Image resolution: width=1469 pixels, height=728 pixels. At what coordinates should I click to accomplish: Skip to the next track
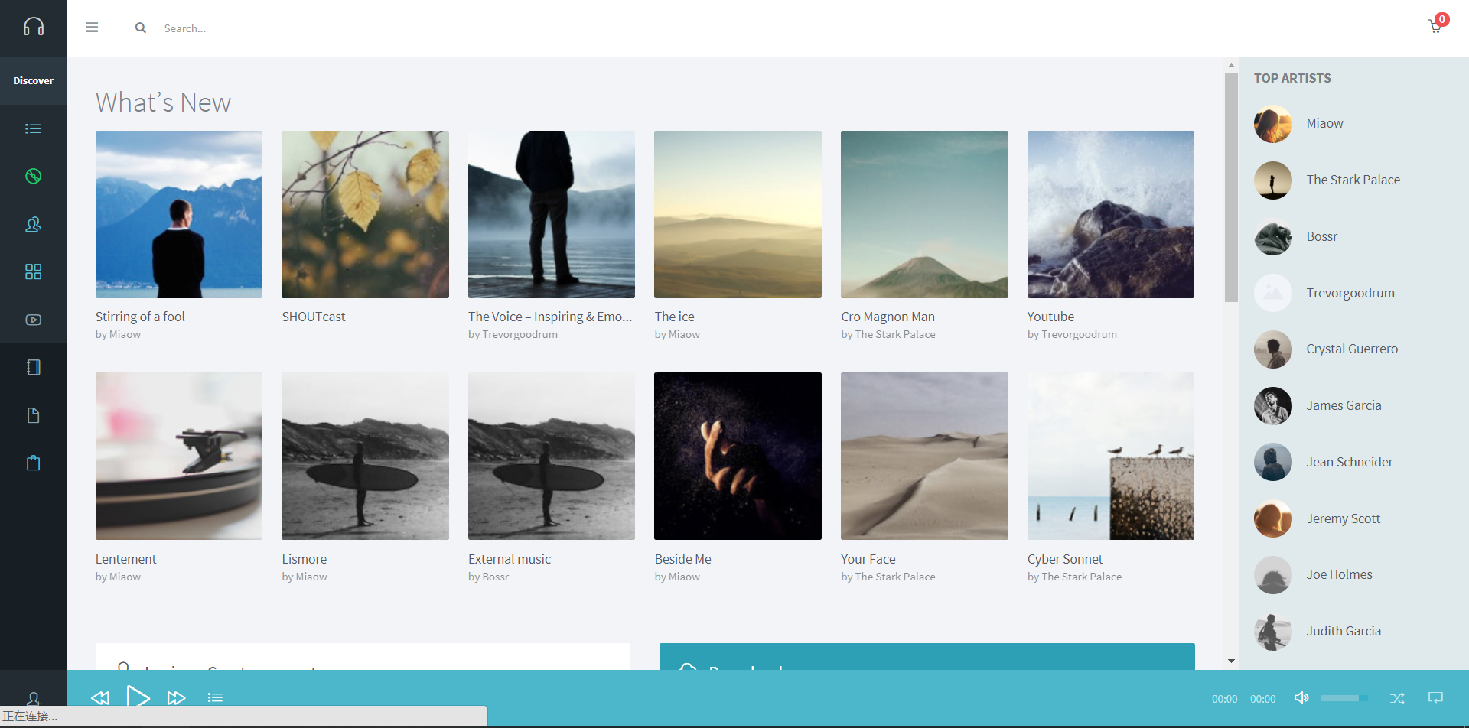coord(176,697)
